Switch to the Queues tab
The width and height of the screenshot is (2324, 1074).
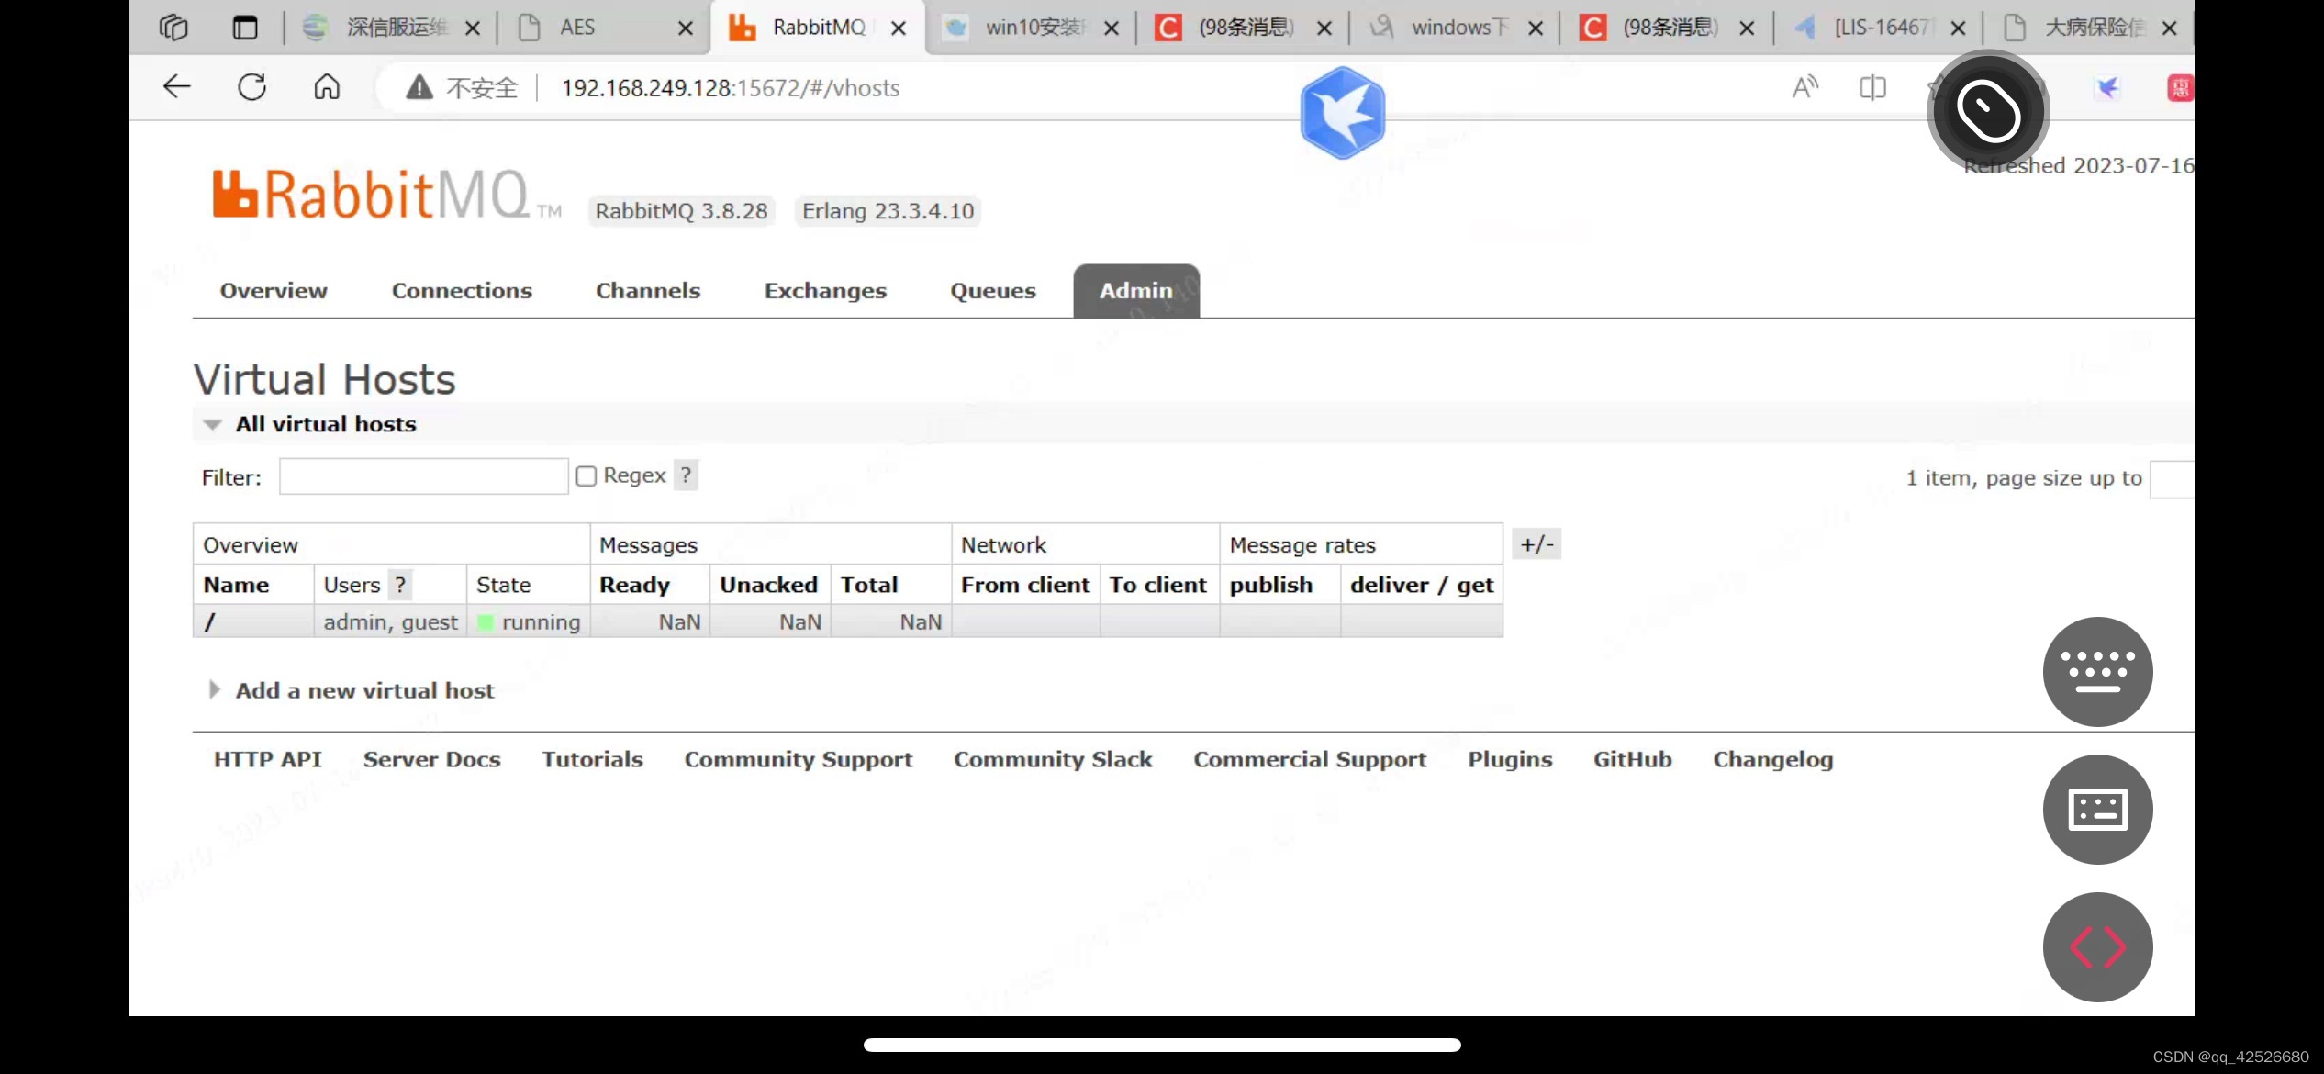pos(993,290)
